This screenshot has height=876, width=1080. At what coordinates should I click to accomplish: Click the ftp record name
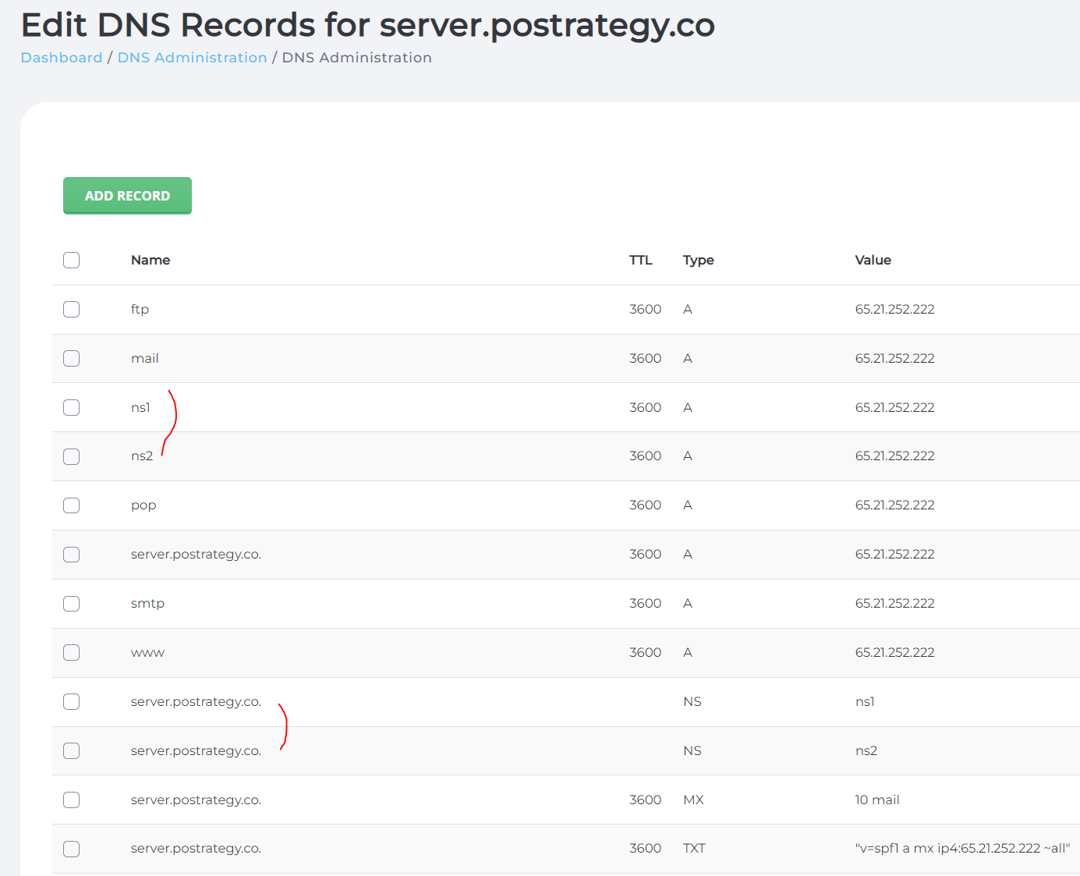(x=140, y=309)
